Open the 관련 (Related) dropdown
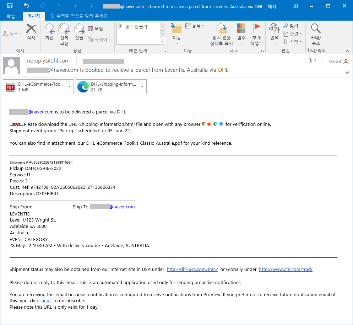This screenshot has height=325, width=353. click(x=293, y=34)
